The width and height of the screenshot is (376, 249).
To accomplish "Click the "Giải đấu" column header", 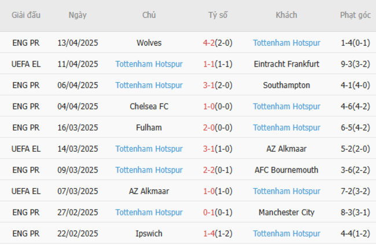I will [26, 15].
